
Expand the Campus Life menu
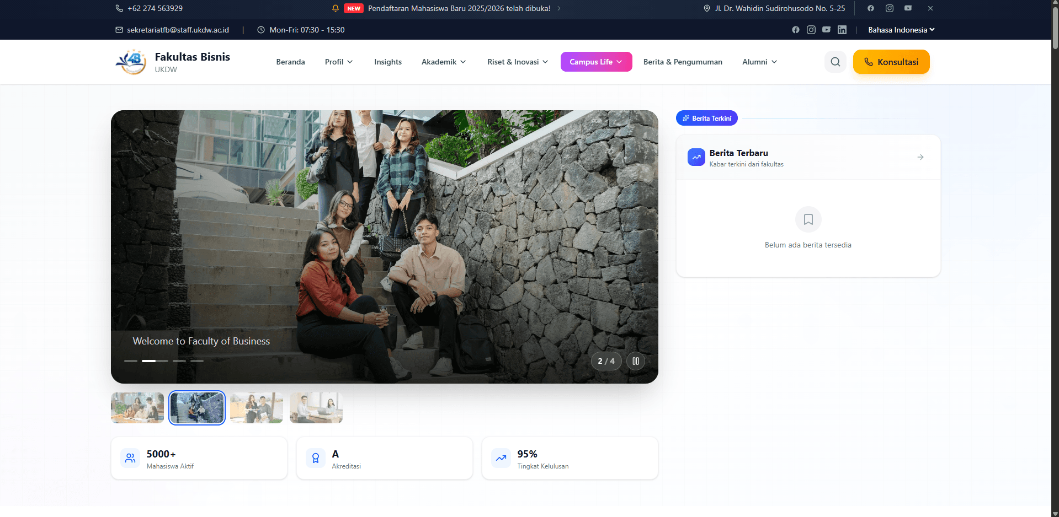coord(596,62)
